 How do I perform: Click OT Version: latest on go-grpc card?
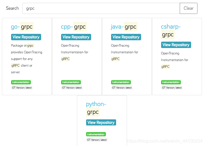22,88
